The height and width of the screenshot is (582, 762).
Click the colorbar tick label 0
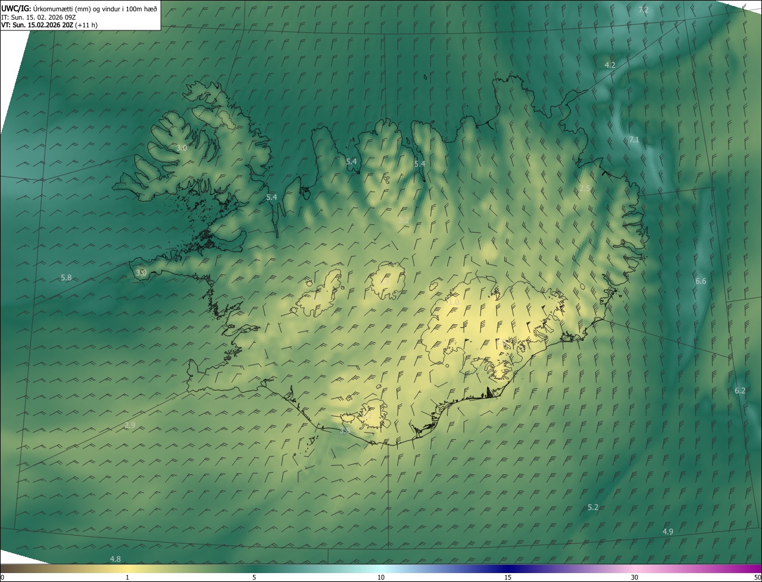[x=2, y=577]
